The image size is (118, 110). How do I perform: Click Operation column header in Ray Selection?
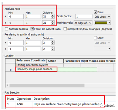coord(24,99)
